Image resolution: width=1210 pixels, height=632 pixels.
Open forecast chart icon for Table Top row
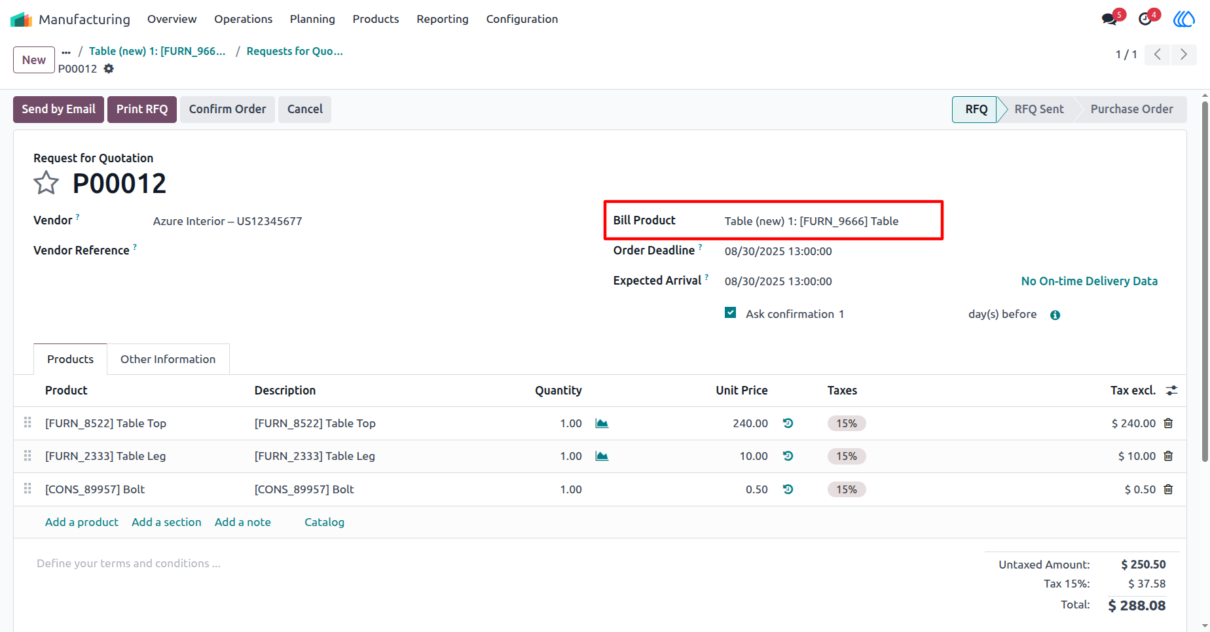pos(602,423)
